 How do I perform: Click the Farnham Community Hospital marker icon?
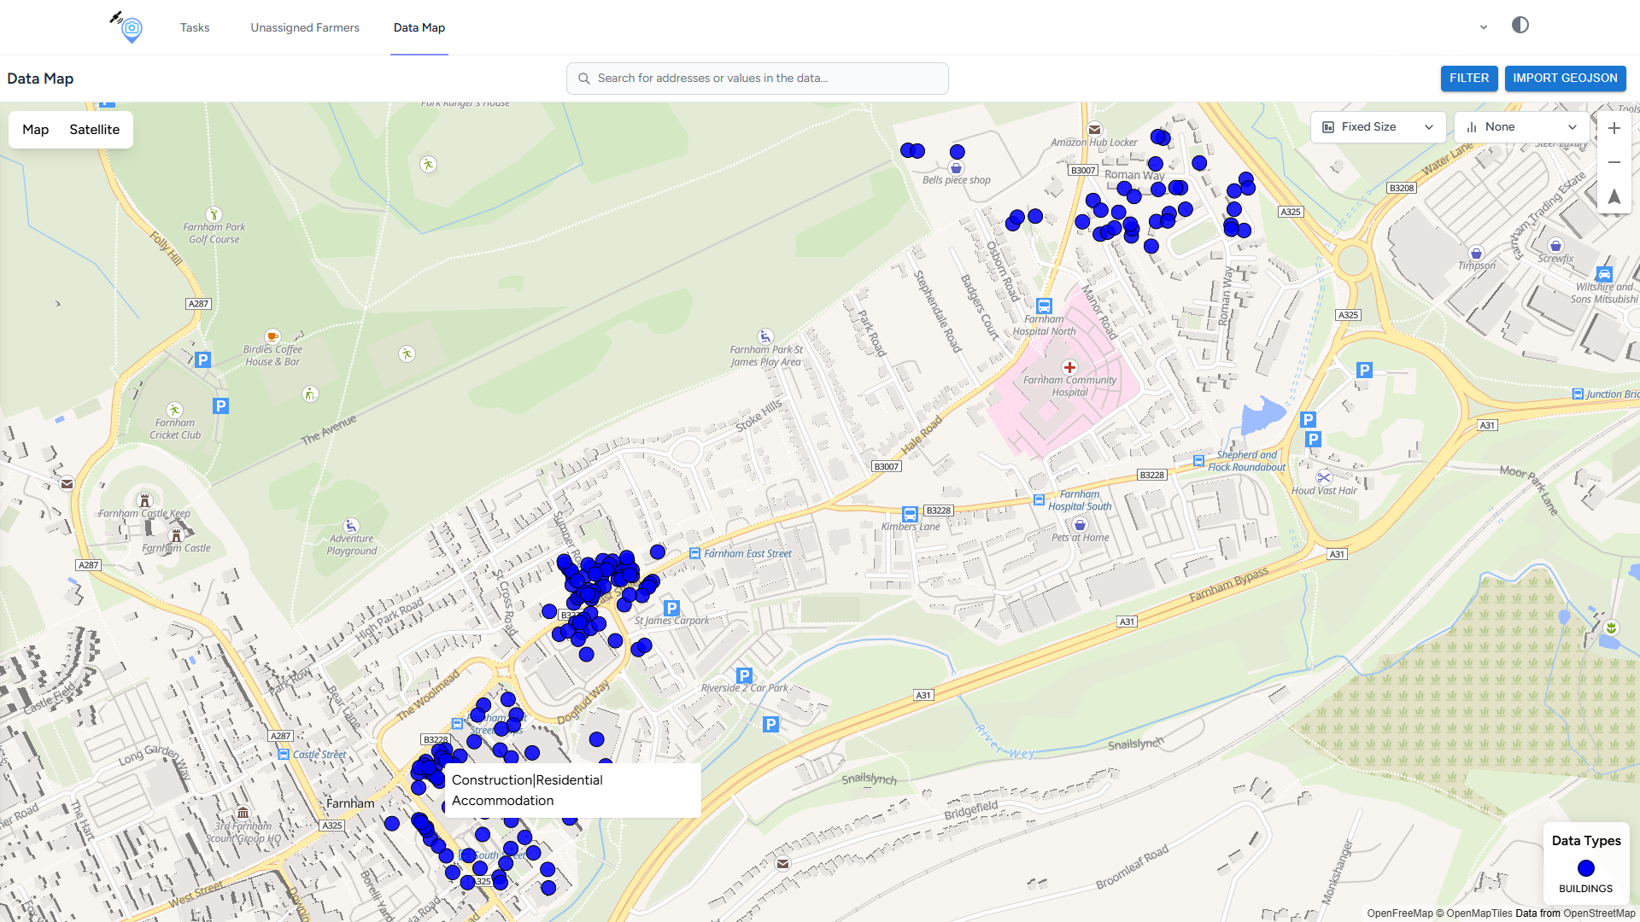(1069, 368)
